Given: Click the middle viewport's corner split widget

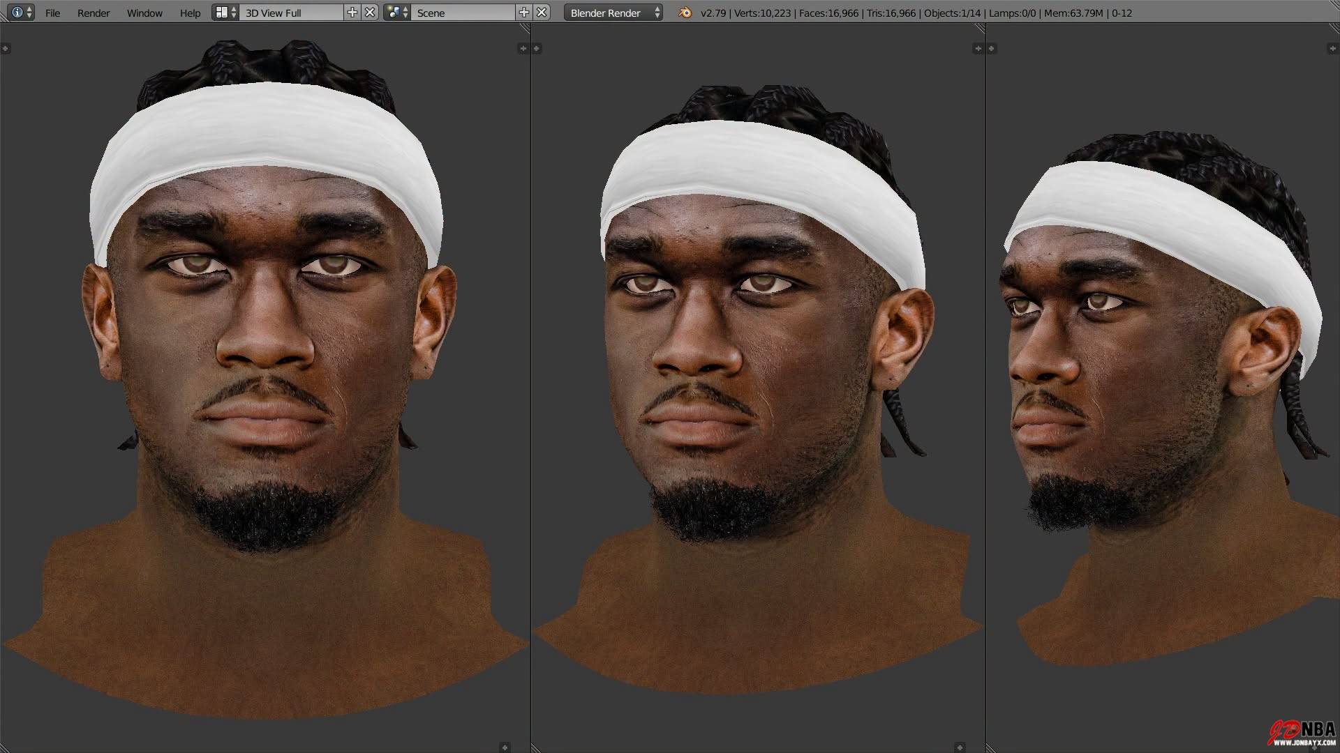Looking at the screenshot, I should [980, 29].
